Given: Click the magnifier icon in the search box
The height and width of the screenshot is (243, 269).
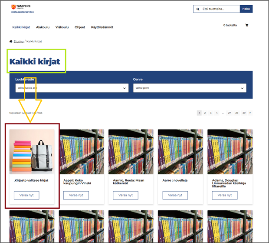Looking at the screenshot, I should (x=198, y=9).
